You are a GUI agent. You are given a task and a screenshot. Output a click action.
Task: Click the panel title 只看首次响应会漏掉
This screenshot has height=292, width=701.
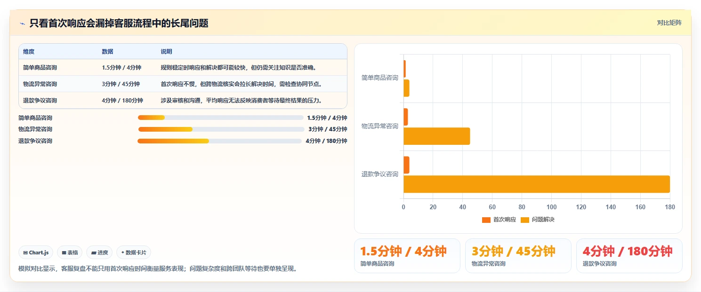click(x=119, y=23)
